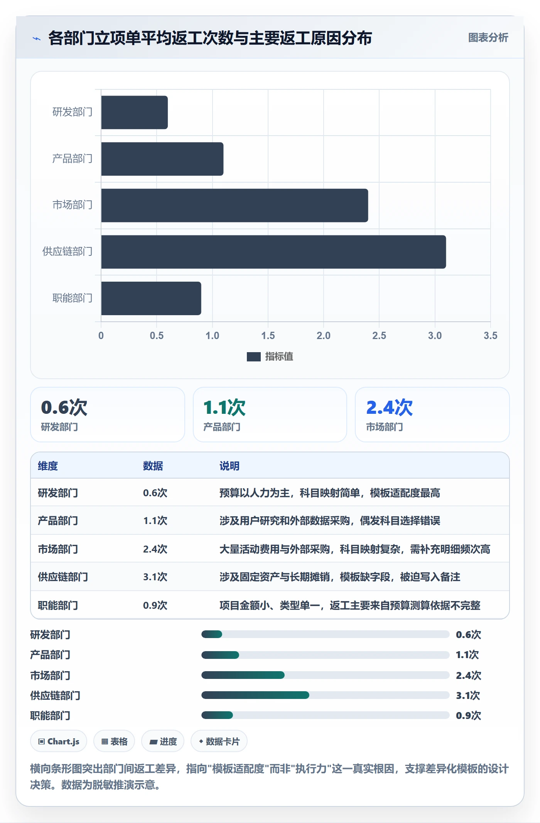Click description 预算以人力为主，科目映射简单

tap(330, 493)
